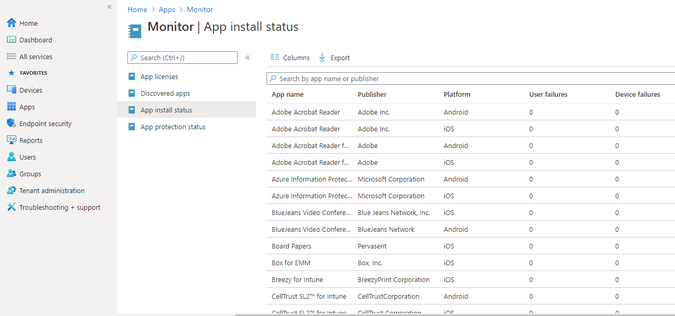The image size is (675, 316).
Task: Click the App install status notebook icon
Action: pos(131,110)
